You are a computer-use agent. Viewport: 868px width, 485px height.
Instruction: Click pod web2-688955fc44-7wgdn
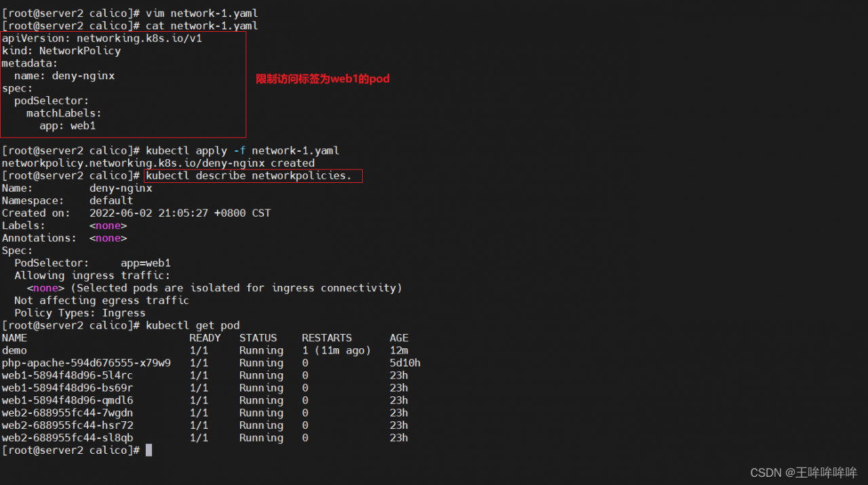coord(67,413)
